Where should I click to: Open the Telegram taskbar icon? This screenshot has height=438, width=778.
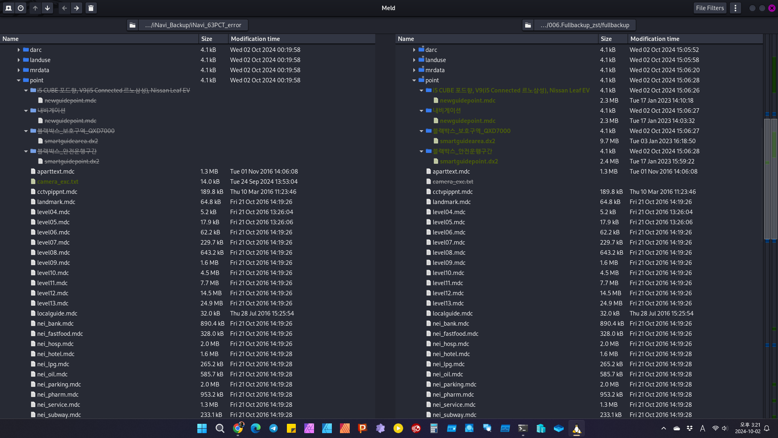pos(274,428)
